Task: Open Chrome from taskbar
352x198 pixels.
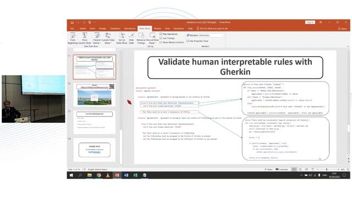Action: (99, 175)
